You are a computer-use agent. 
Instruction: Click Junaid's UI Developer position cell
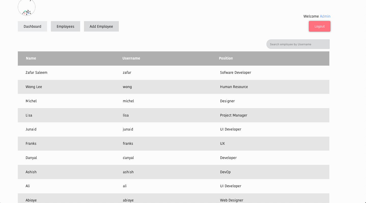point(231,129)
